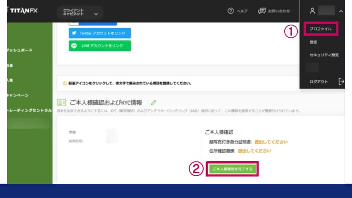This screenshot has width=352, height=198.
Task: Open トレーディングセントラル sidebar item
Action: point(26,110)
